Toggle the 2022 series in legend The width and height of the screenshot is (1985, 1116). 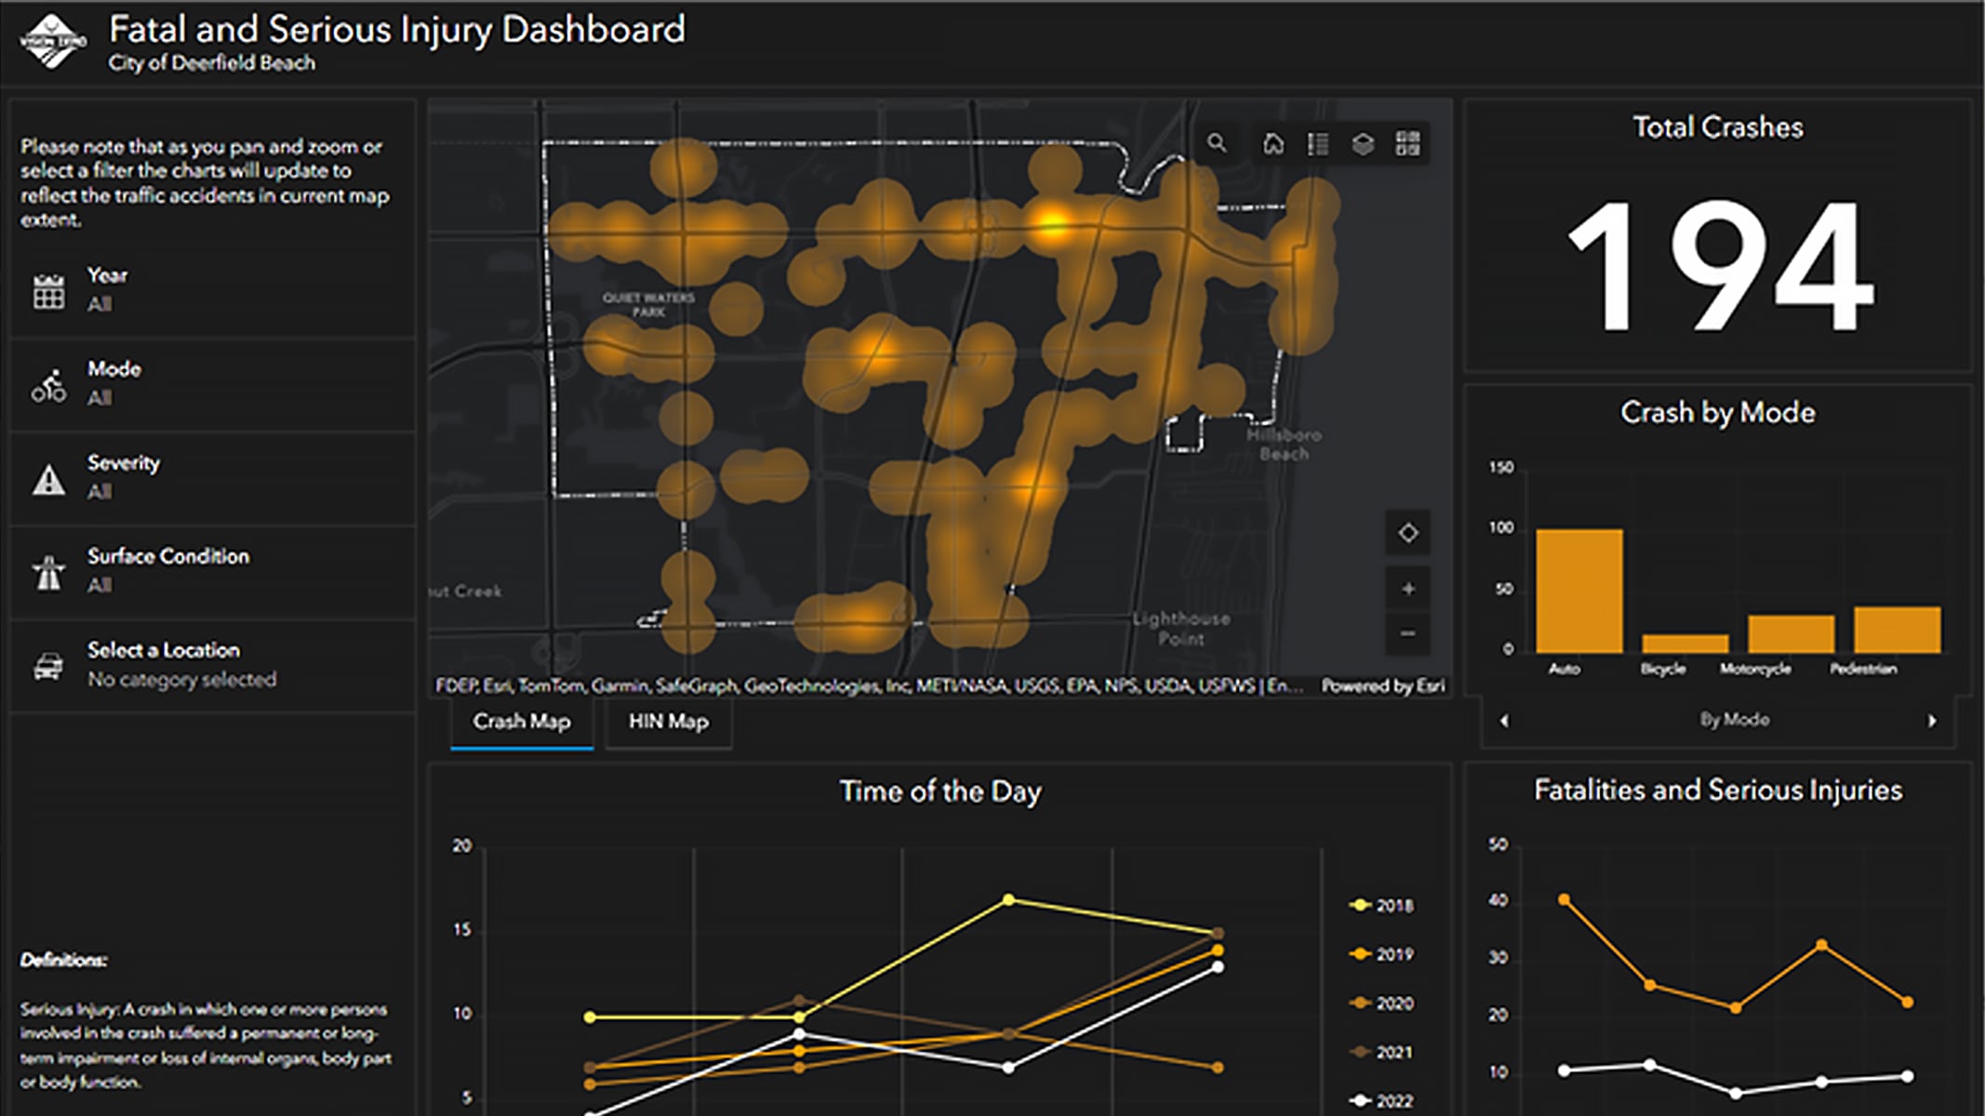pos(1381,1101)
